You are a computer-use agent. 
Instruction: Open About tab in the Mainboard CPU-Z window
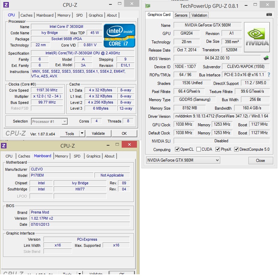coord(109,156)
